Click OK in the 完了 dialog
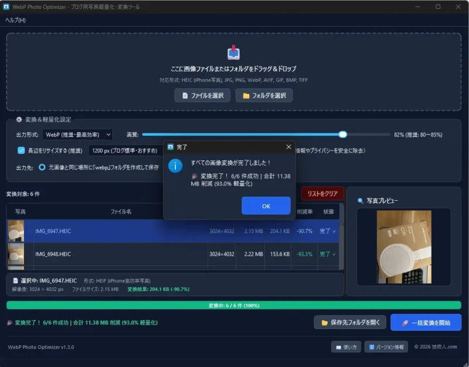469x367 pixels. 266,206
